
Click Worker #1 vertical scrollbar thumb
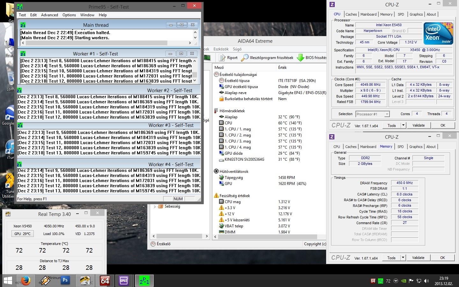[194, 75]
